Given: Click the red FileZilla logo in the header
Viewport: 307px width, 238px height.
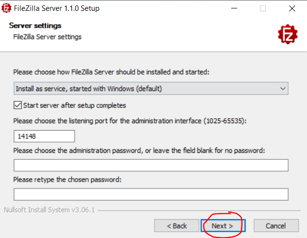Looking at the screenshot, I should click(287, 34).
